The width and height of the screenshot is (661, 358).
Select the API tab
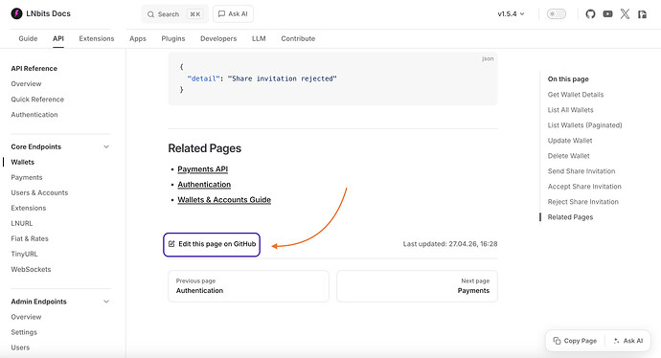point(58,38)
